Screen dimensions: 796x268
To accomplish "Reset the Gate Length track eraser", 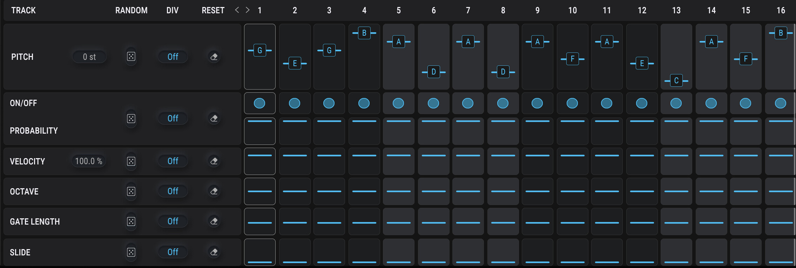I will (214, 221).
